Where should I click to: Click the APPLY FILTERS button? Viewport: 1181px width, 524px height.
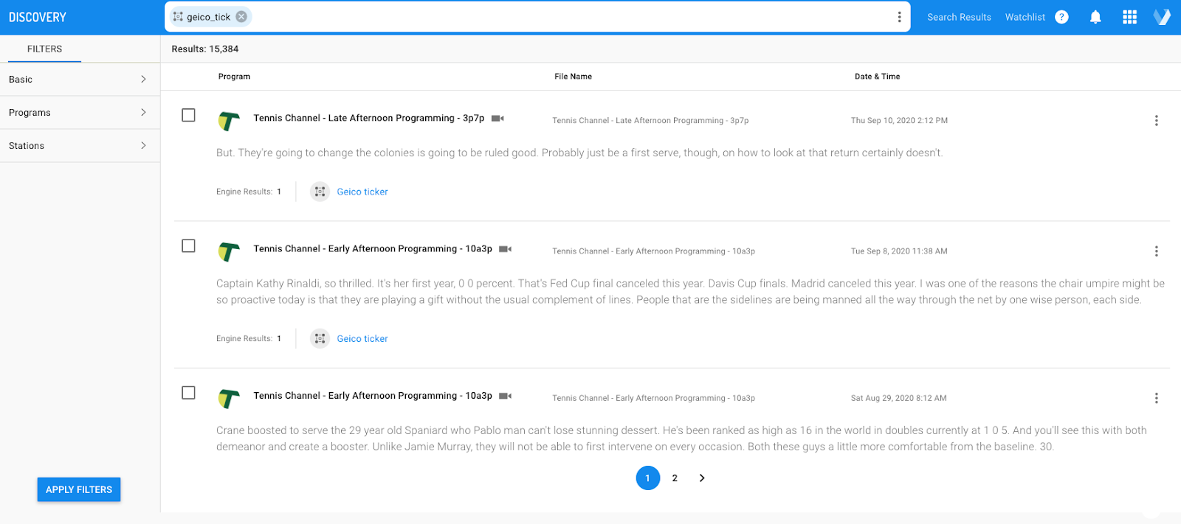coord(79,489)
